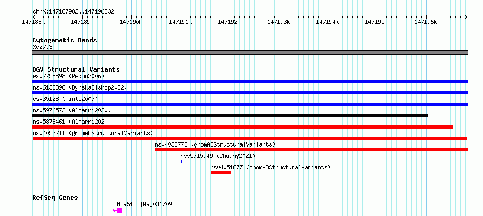Screen dimensions: 483x216
Task: Click the tiny nsv5715949 (Chuang2021) marker
Action: click(181, 161)
